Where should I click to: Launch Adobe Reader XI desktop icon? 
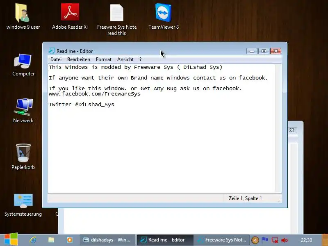coord(70,17)
